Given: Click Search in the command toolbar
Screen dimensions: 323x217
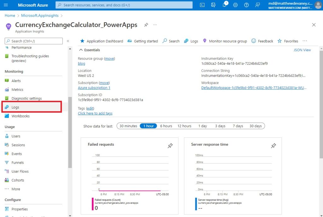Looking at the screenshot, I should pyautogui.click(x=171, y=41).
